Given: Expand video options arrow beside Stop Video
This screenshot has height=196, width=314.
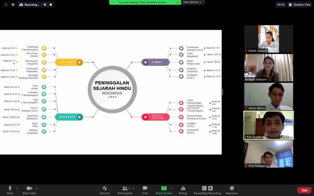Looking at the screenshot, I should click(36, 188).
